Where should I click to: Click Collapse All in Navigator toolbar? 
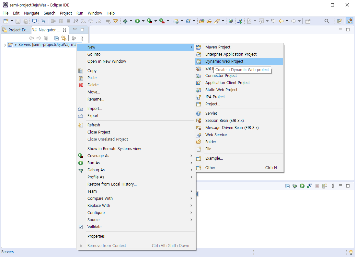pyautogui.click(x=57, y=38)
